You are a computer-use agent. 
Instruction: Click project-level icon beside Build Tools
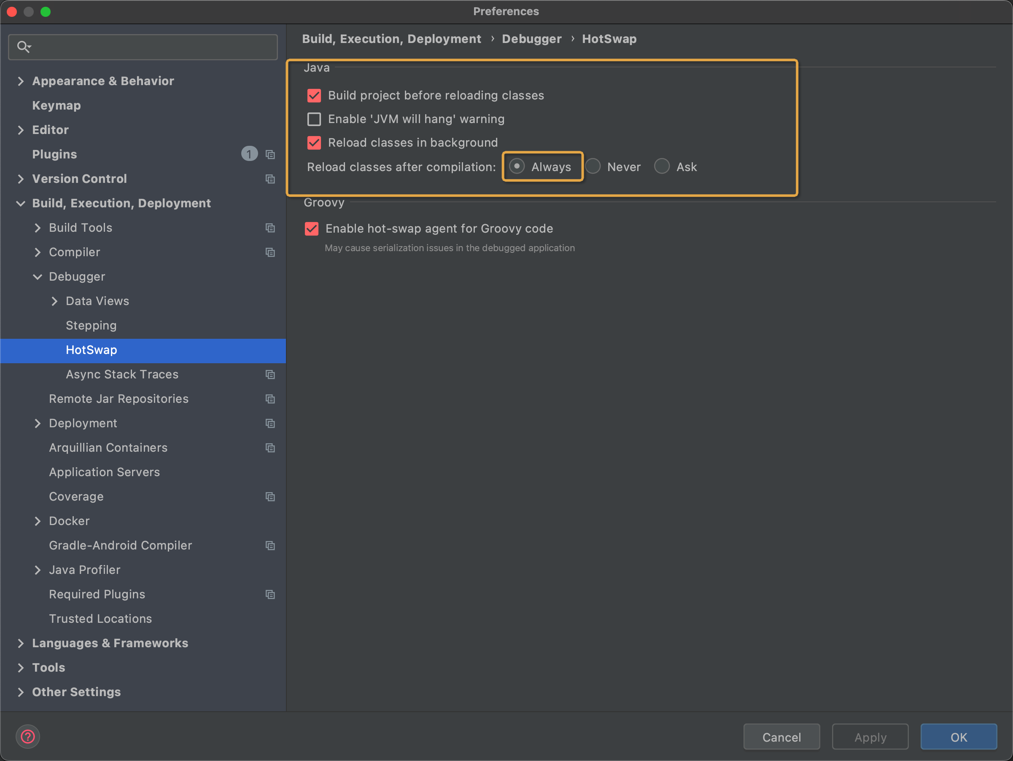(270, 228)
